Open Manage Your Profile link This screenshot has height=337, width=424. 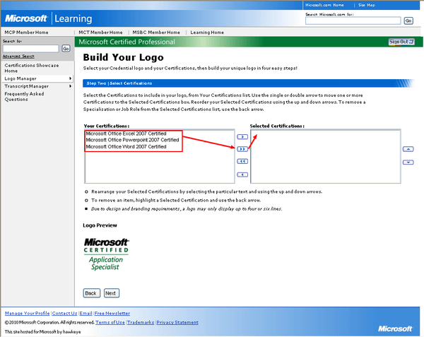(27, 314)
